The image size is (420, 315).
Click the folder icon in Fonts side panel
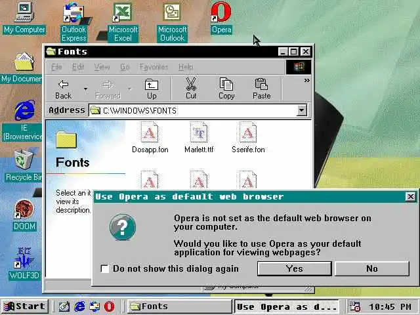point(66,139)
